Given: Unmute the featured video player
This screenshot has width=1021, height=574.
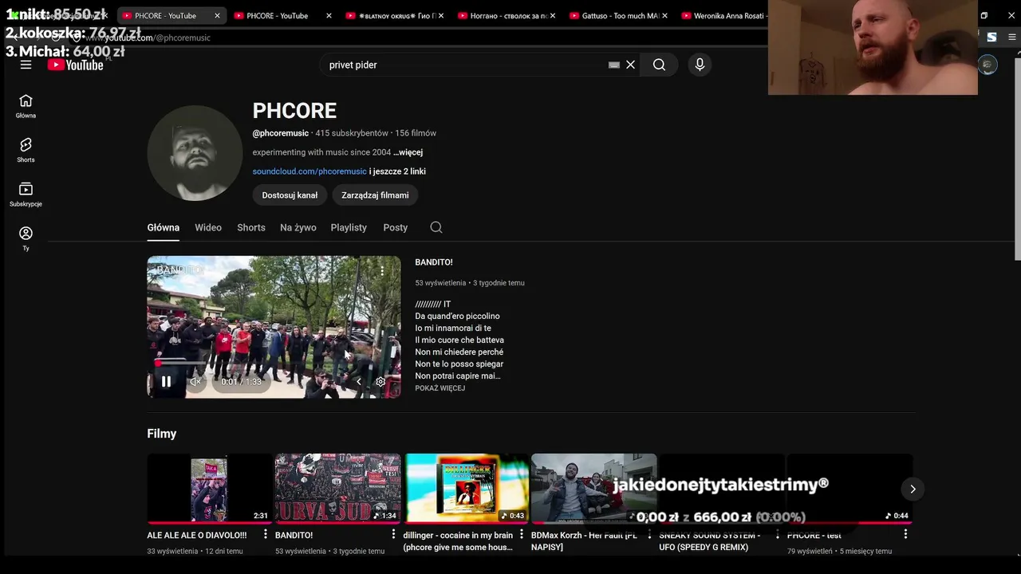Looking at the screenshot, I should click(x=195, y=382).
